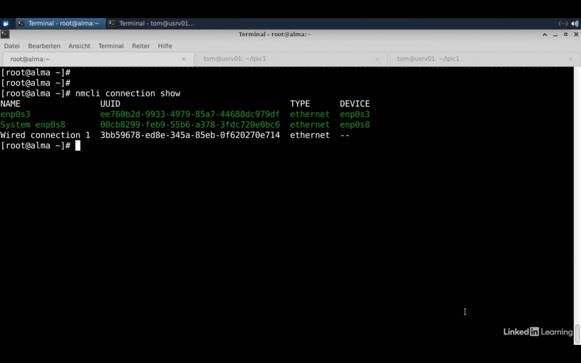
Task: Roll up window with titlebar arrow icon
Action: pyautogui.click(x=545, y=35)
